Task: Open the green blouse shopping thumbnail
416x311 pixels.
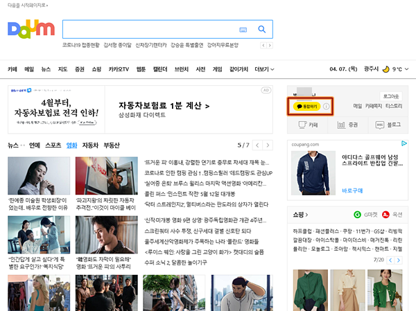Action: [x=311, y=290]
